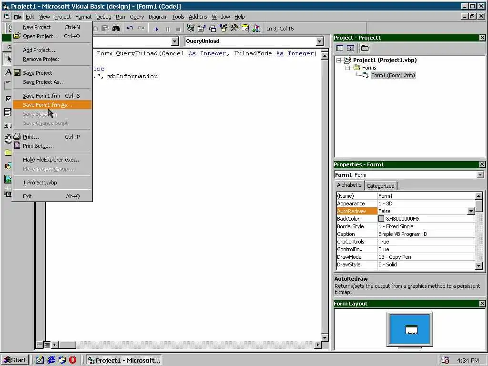Select Form1 (Form1.frm) in project tree
Screen dimensions: 488x366
[x=393, y=75]
